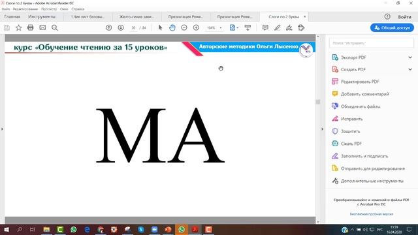Open the Окно menu
Viewport: 418px width, 235px height.
[64, 9]
